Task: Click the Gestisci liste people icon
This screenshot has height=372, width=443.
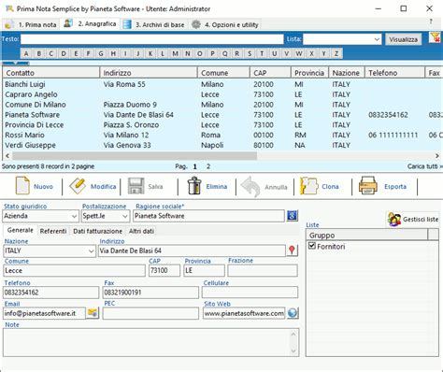Action: point(394,219)
